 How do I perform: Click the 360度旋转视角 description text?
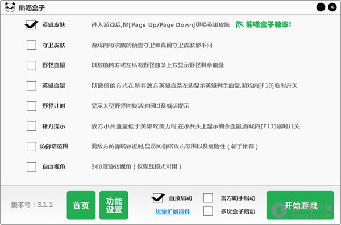136,167
